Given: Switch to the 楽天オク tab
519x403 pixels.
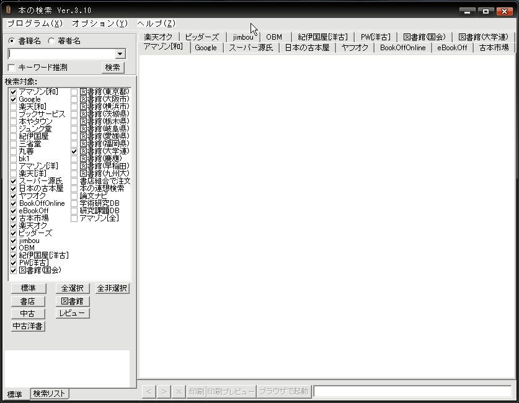Looking at the screenshot, I should click(159, 37).
